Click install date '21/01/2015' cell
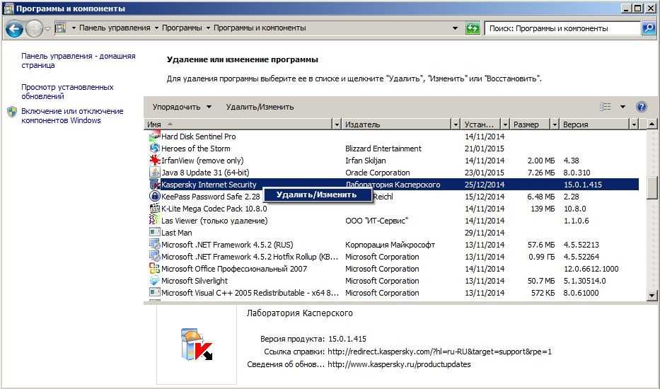Image resolution: width=660 pixels, height=389 pixels. click(x=485, y=149)
